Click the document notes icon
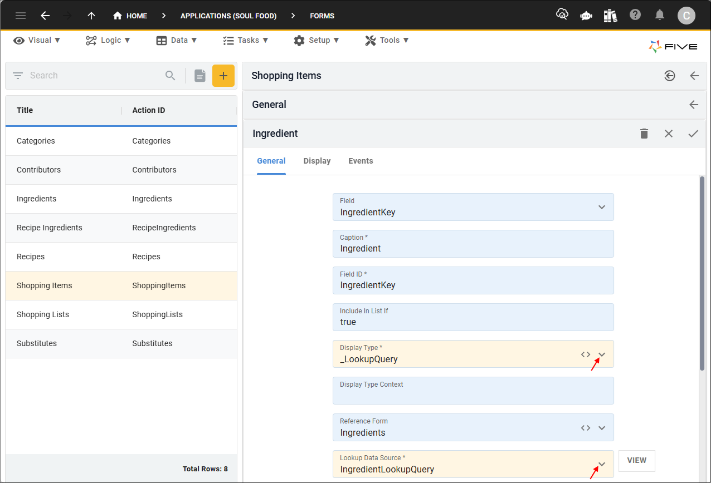This screenshot has width=711, height=483. tap(200, 76)
